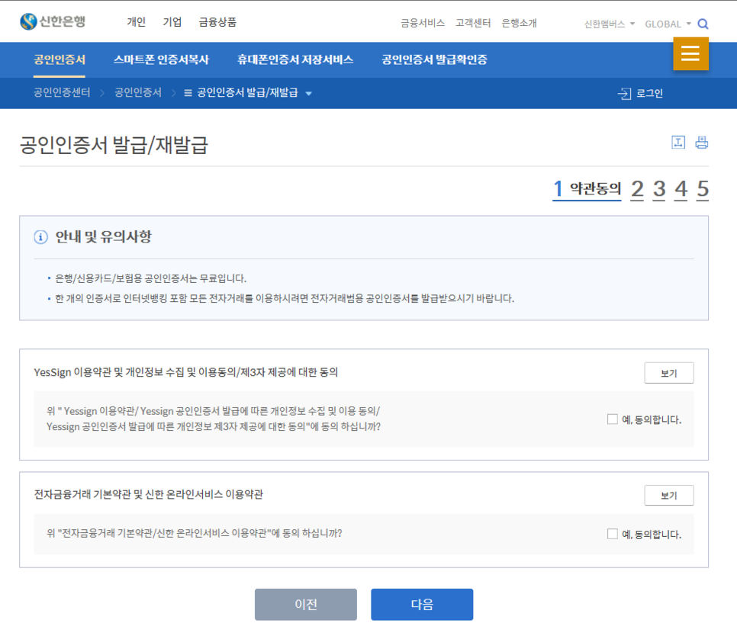The image size is (737, 636).
Task: Click the Shinhan Bank logo
Action: [x=53, y=21]
